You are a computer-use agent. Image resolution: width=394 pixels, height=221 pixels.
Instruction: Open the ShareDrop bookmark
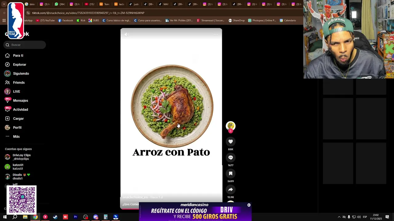pyautogui.click(x=236, y=21)
